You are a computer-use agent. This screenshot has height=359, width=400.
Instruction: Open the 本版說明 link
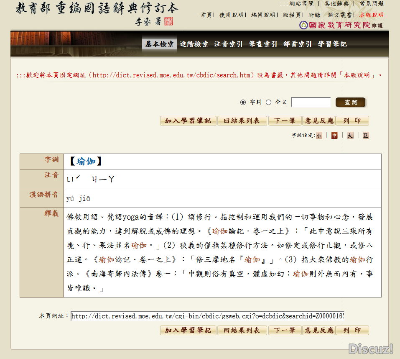(370, 14)
